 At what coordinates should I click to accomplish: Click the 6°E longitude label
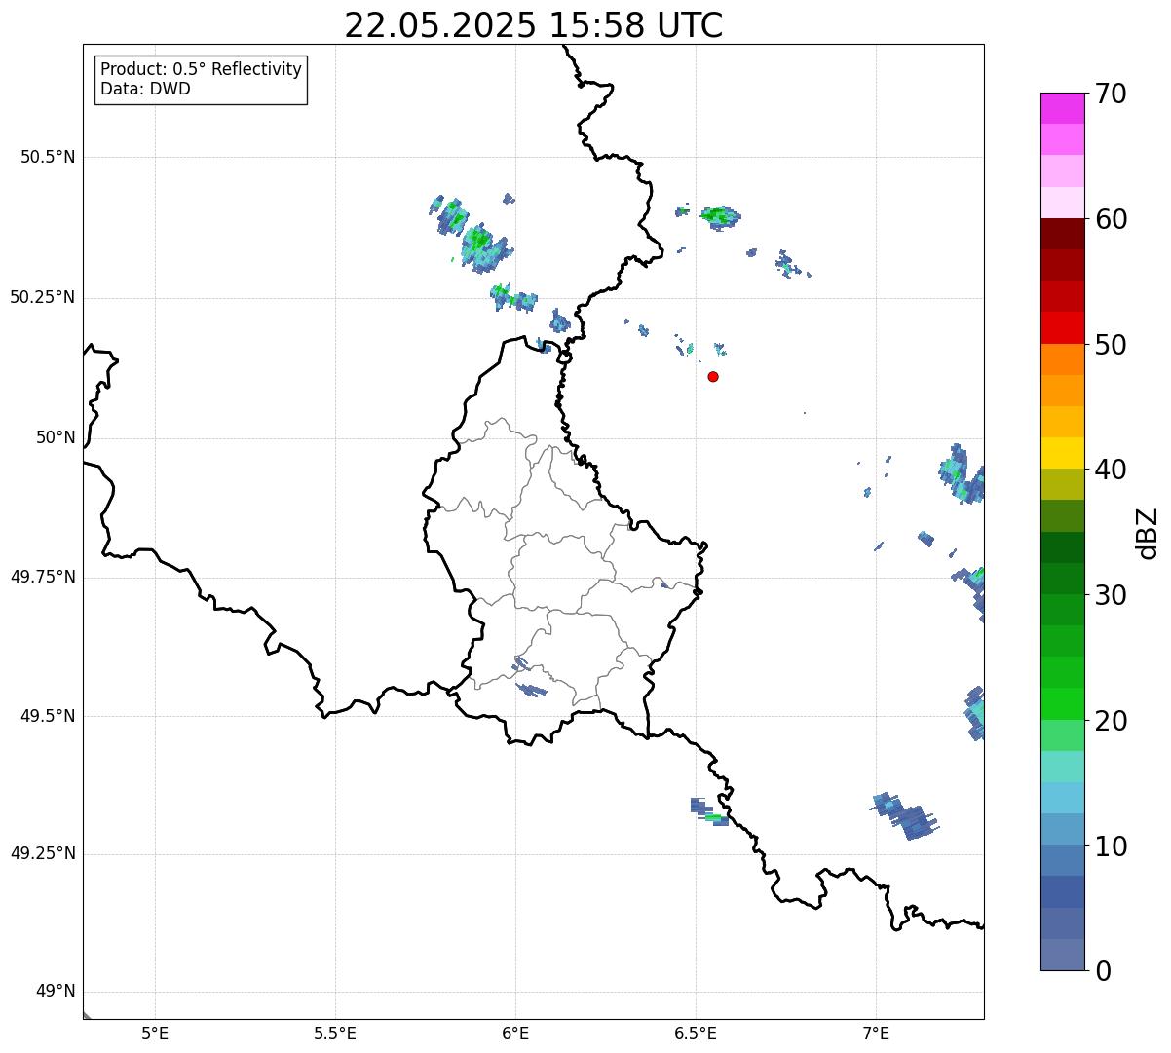point(515,1033)
